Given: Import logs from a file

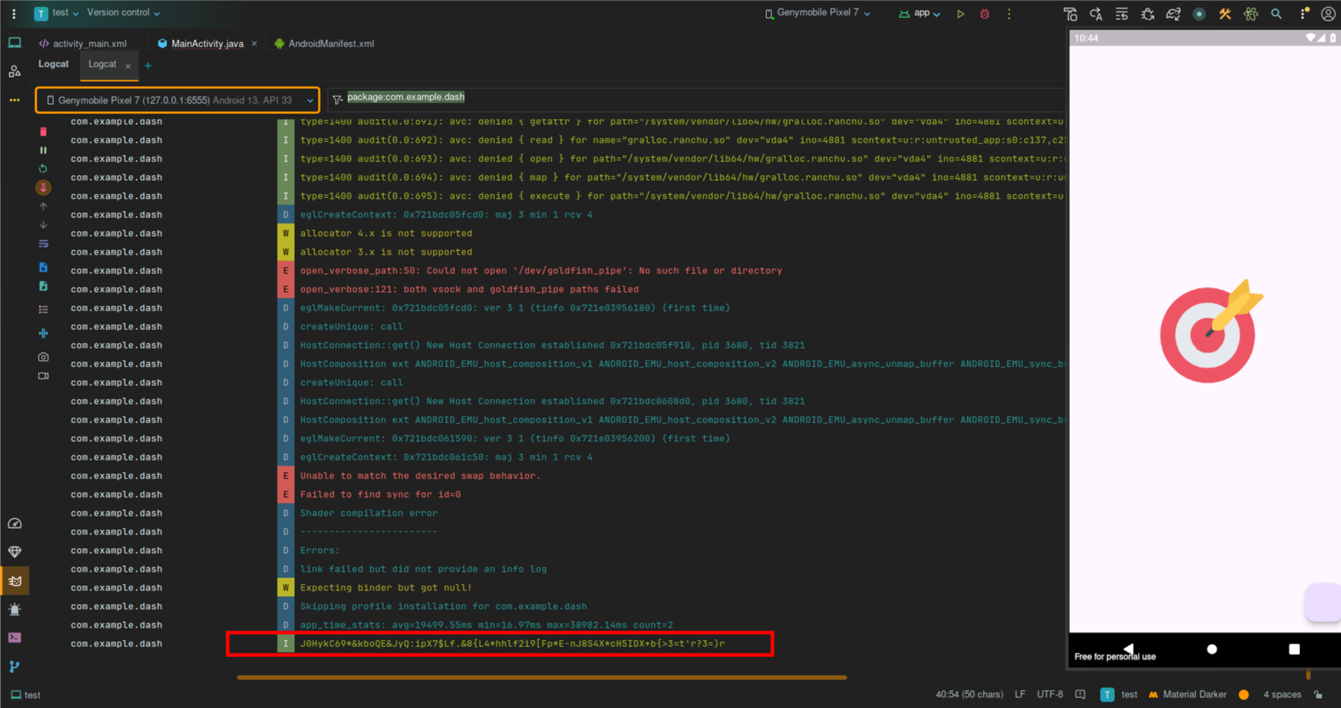Looking at the screenshot, I should click(43, 268).
